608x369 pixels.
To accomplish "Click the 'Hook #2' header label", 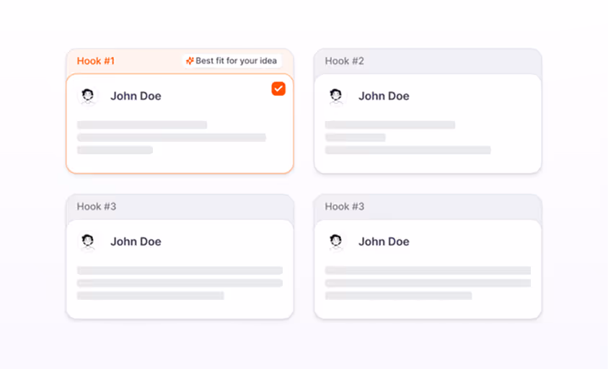I will pos(344,61).
